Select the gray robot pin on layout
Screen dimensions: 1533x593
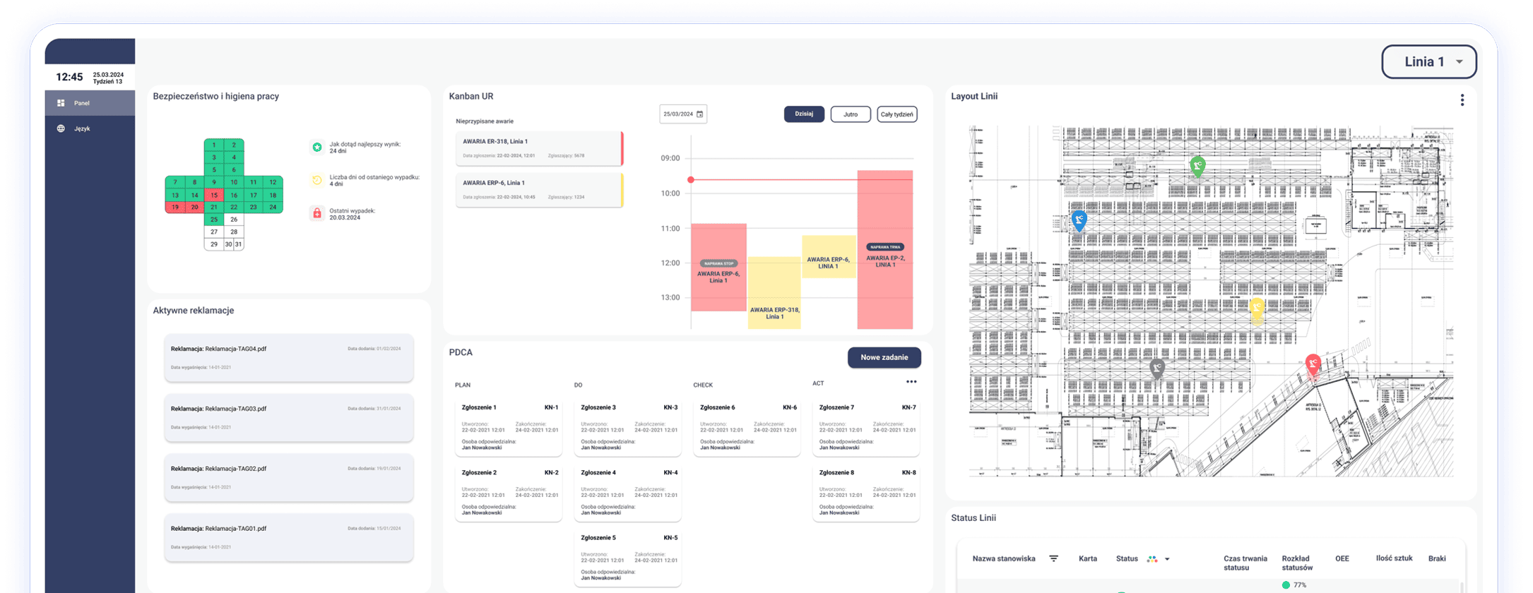pos(1156,367)
